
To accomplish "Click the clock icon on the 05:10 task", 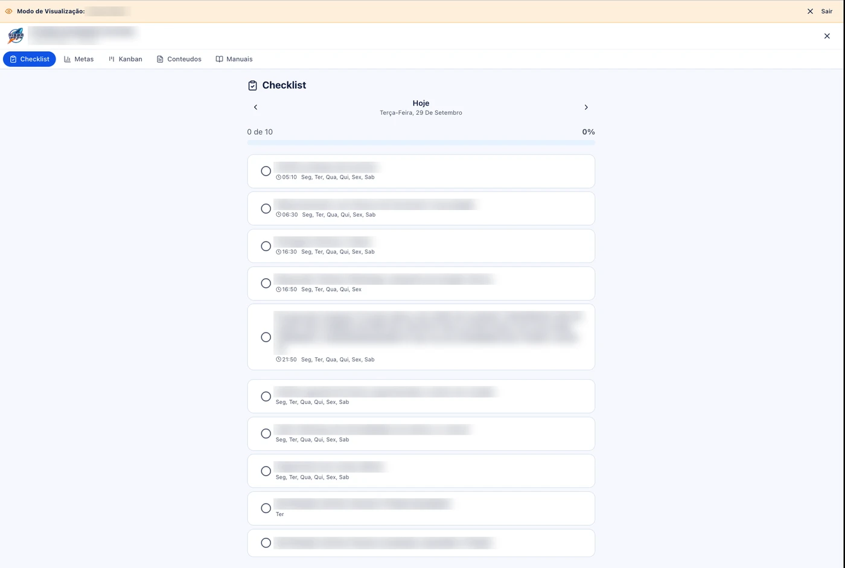I will pyautogui.click(x=278, y=177).
